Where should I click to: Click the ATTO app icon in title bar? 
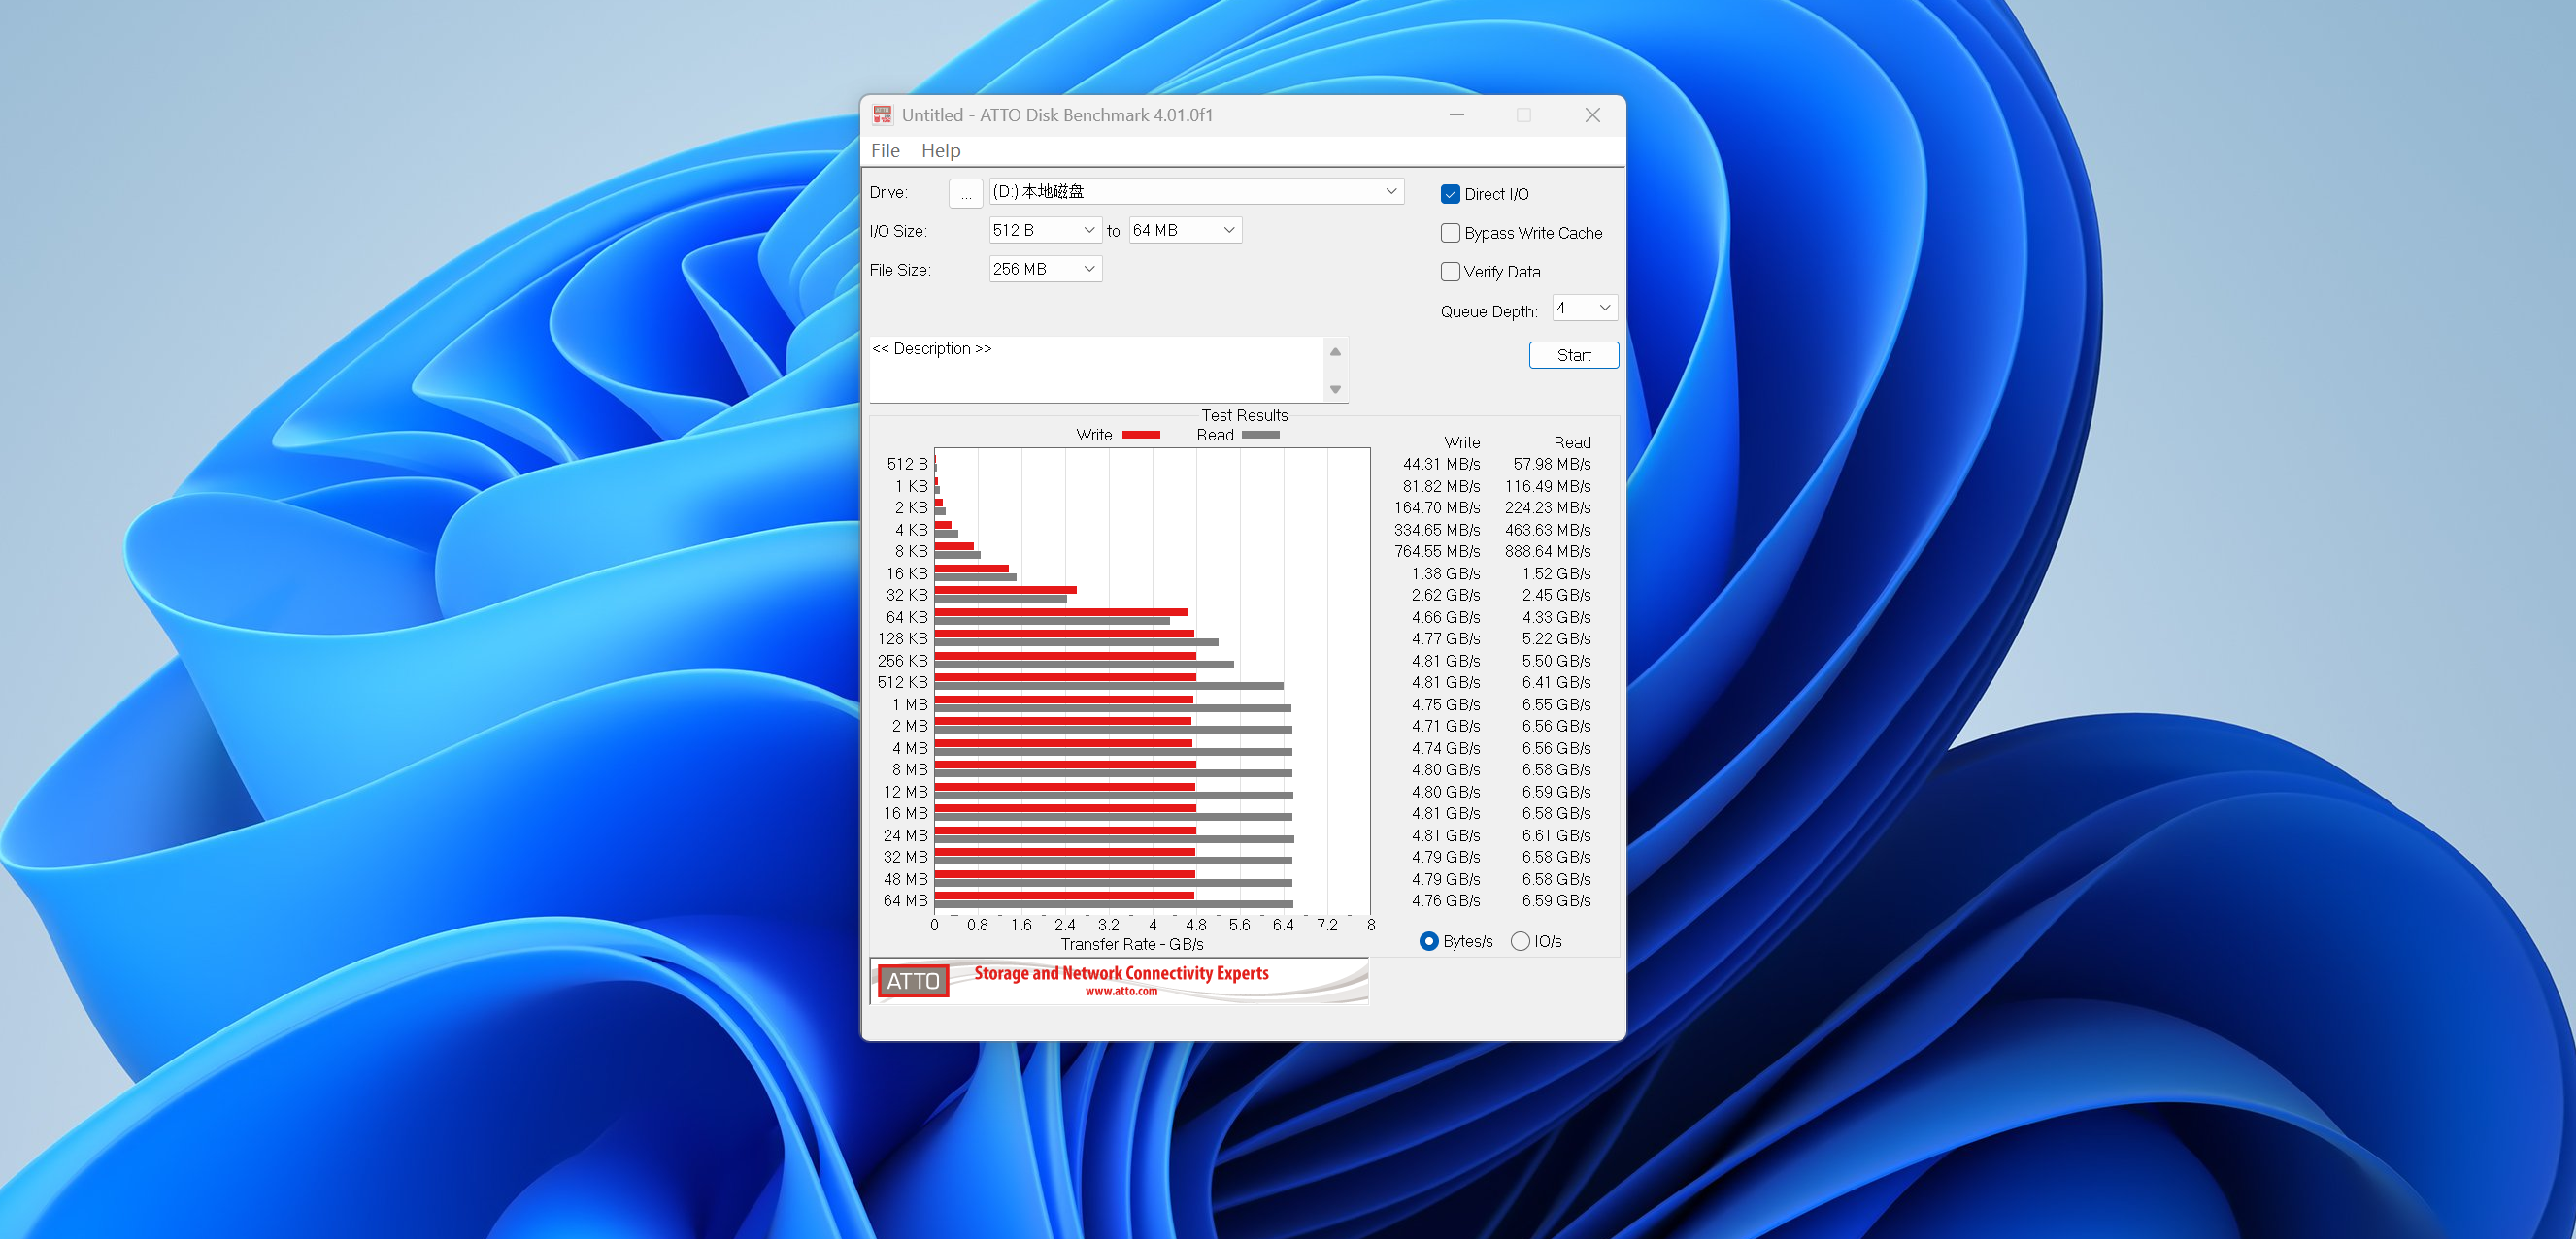882,114
